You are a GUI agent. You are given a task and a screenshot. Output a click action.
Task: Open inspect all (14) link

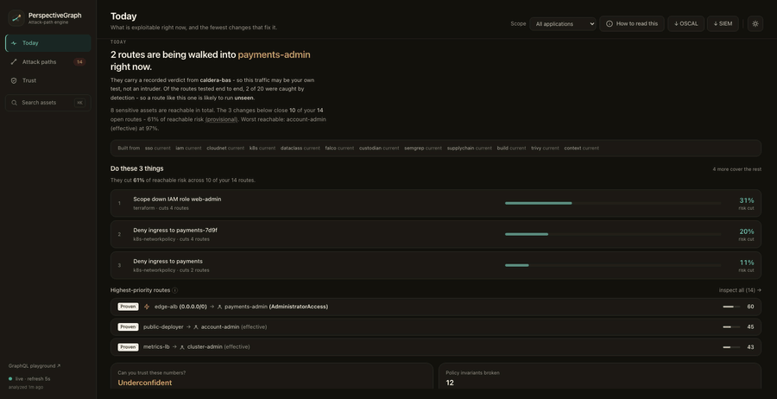tap(740, 290)
